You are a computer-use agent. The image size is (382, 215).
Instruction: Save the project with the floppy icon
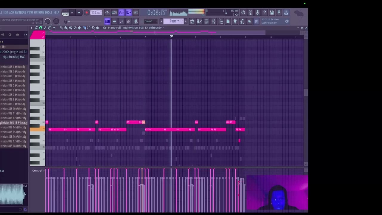tap(272, 13)
